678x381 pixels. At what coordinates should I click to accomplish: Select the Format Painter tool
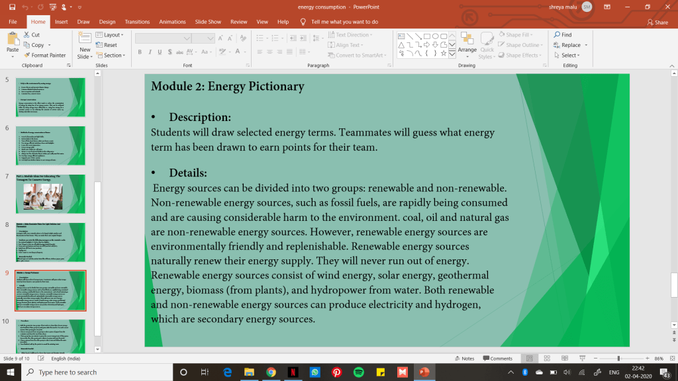click(x=44, y=56)
